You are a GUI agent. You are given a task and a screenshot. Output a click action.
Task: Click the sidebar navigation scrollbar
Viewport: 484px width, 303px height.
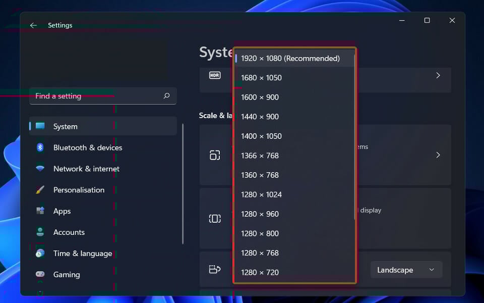click(183, 184)
